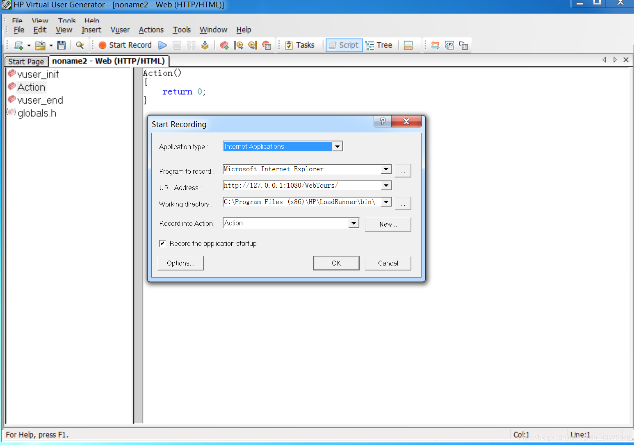Screen dimensions: 634x445
Task: Close the document tab with X icon
Action: pos(626,60)
